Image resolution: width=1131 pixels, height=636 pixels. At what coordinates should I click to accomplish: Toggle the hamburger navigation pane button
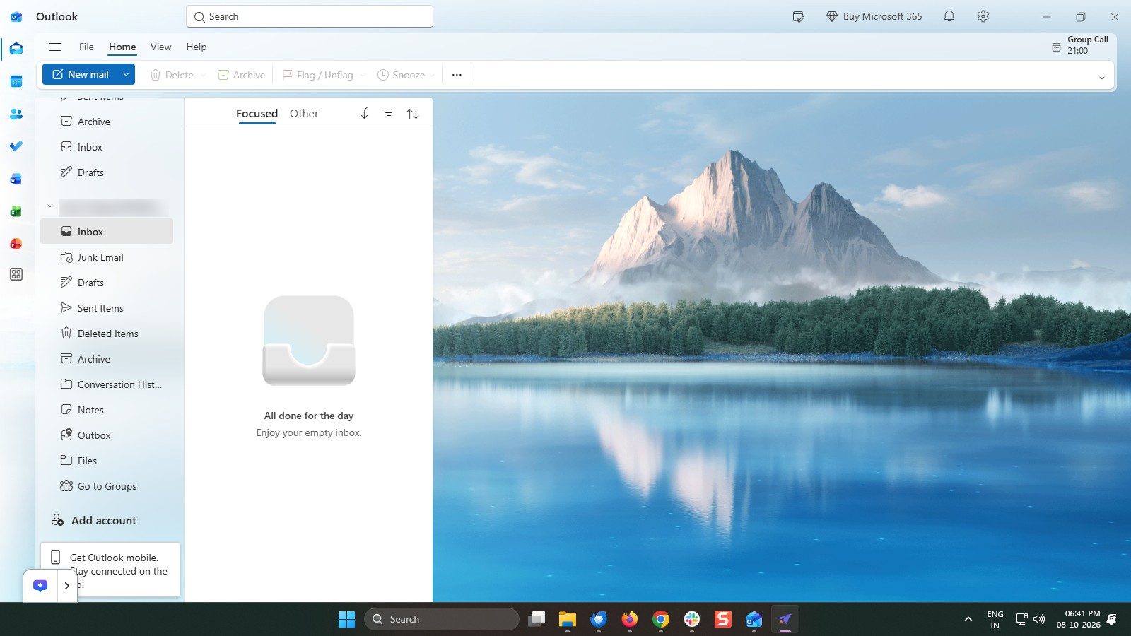point(55,47)
